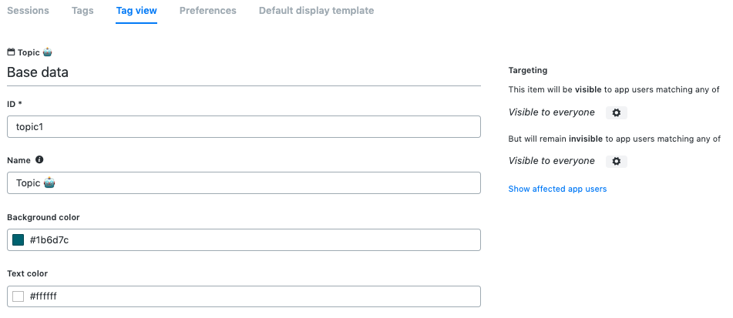Click the white text color swatch

tap(18, 296)
